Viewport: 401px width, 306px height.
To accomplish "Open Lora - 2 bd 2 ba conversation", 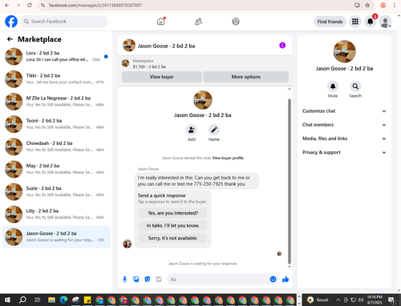I will tap(56, 56).
